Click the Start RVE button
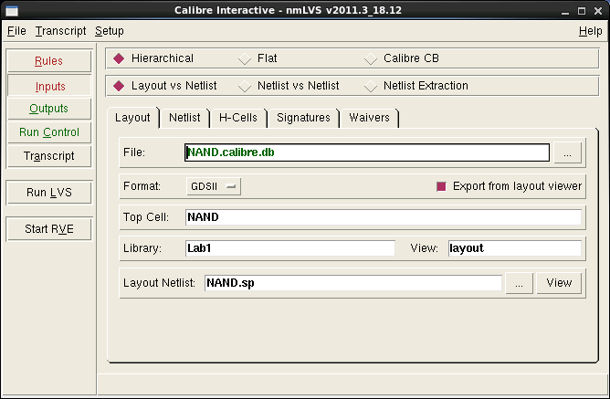This screenshot has width=610, height=399. point(49,228)
